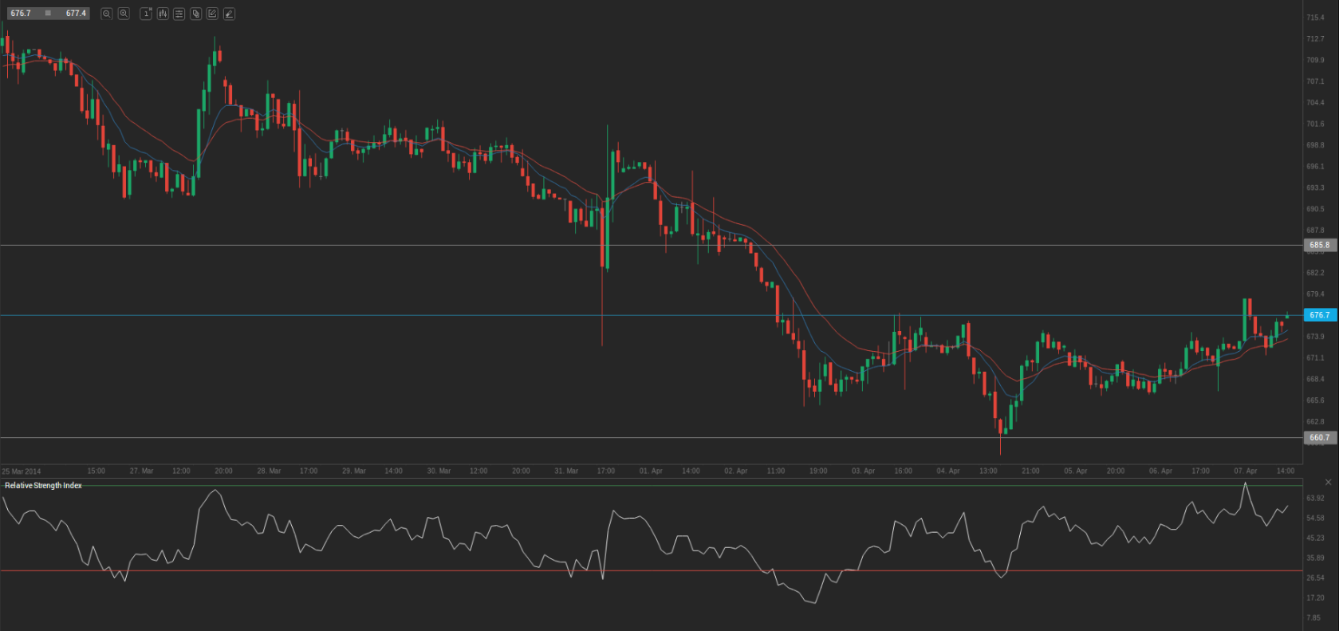This screenshot has width=1339, height=631.
Task: Click the 660.7 price level tag
Action: tap(1319, 437)
